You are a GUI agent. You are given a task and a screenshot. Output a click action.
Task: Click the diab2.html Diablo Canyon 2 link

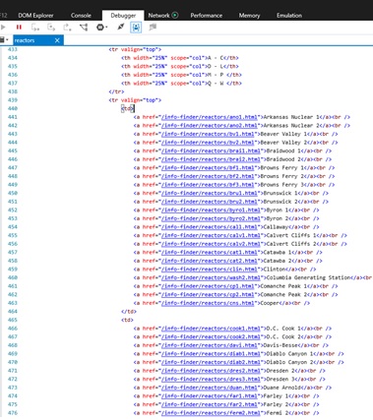pos(211,362)
